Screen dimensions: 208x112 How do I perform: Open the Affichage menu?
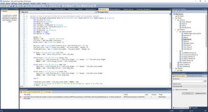(x=14, y=4)
